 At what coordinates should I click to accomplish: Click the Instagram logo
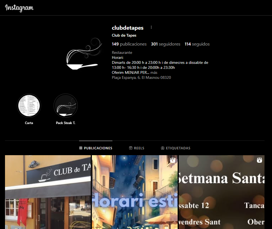19,8
